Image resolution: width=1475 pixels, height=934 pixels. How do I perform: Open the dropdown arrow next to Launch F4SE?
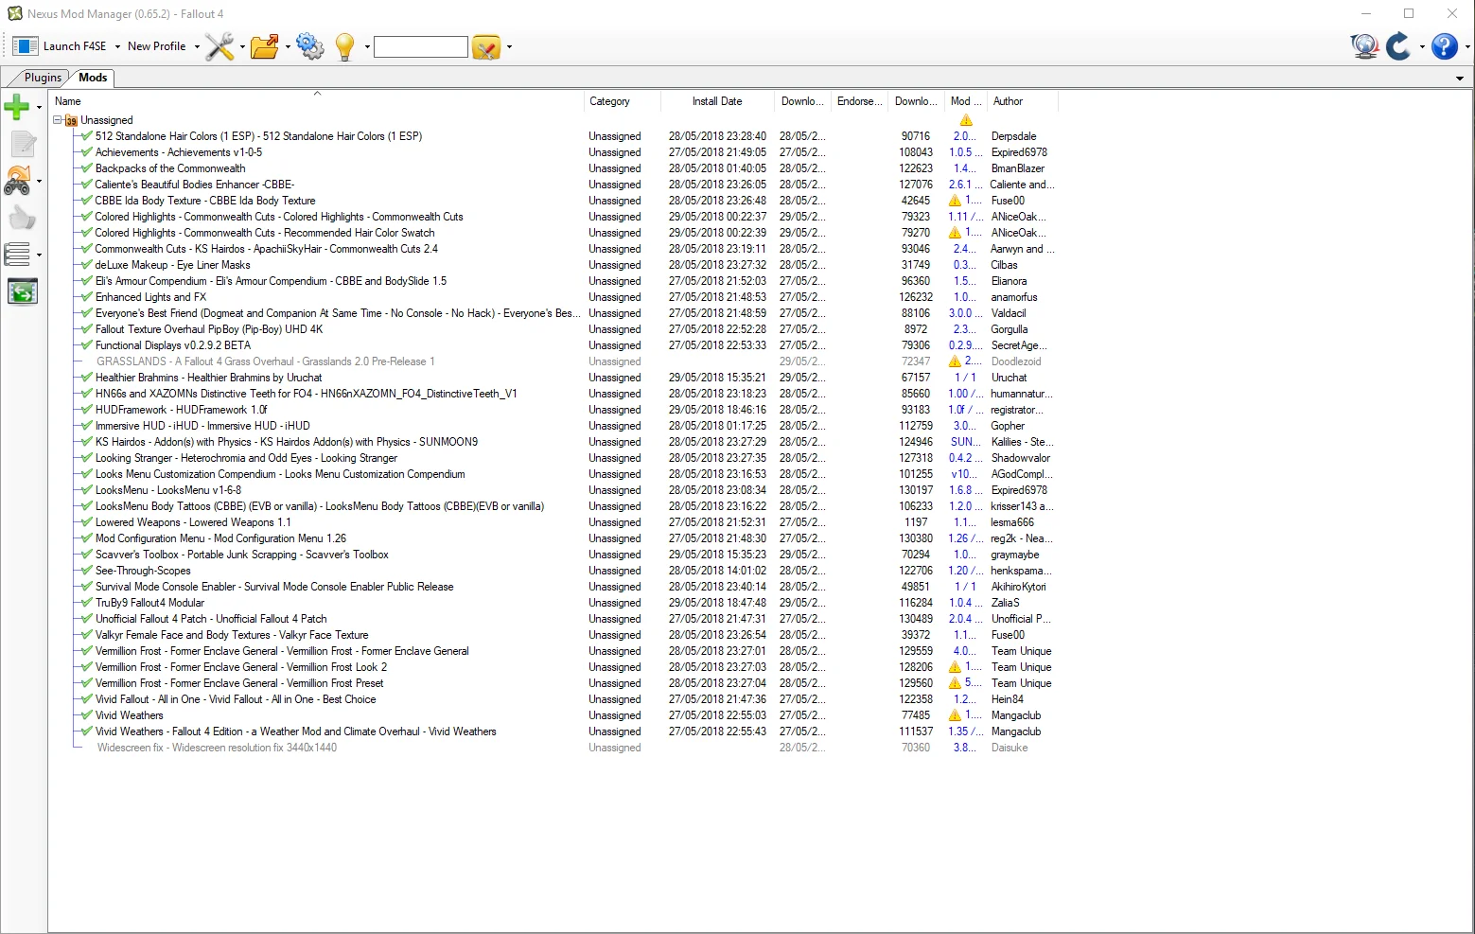point(117,46)
